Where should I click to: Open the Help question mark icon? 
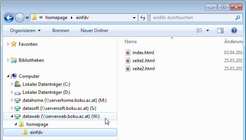coord(234,31)
